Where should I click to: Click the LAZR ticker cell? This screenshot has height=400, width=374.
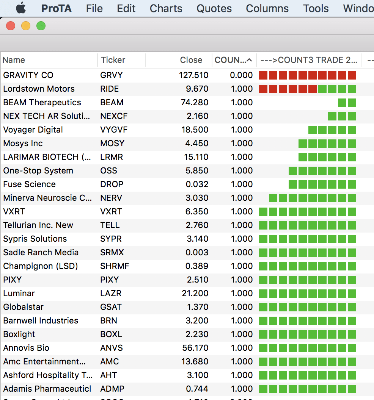click(x=111, y=294)
